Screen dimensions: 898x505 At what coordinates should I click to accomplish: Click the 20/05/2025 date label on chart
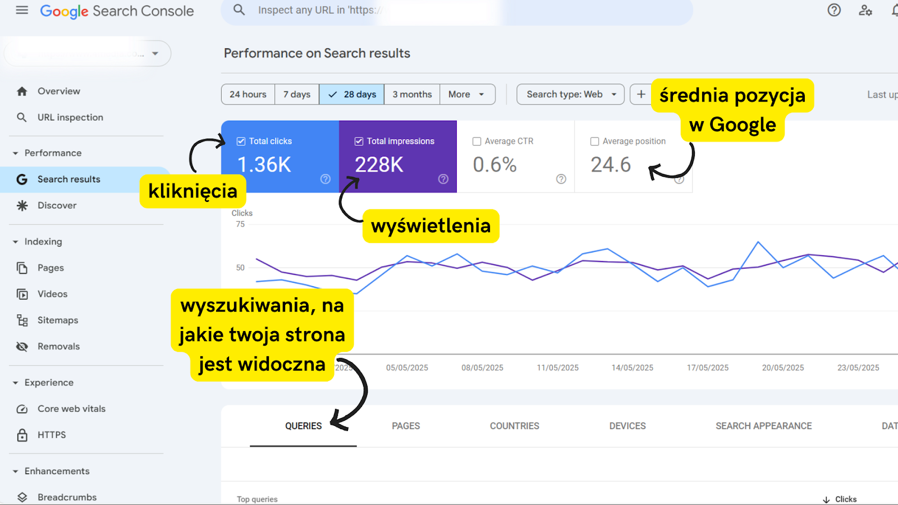783,368
